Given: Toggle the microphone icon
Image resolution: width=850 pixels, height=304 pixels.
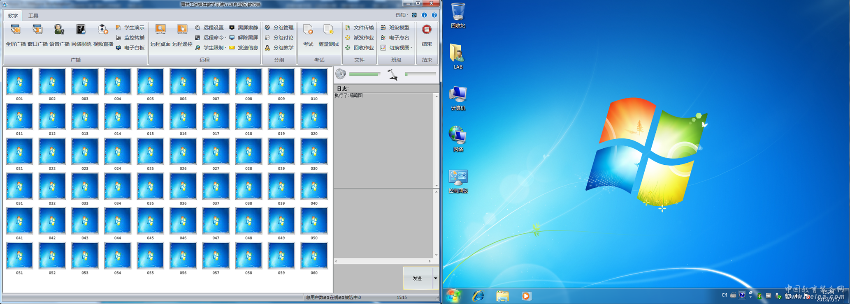Looking at the screenshot, I should 392,74.
